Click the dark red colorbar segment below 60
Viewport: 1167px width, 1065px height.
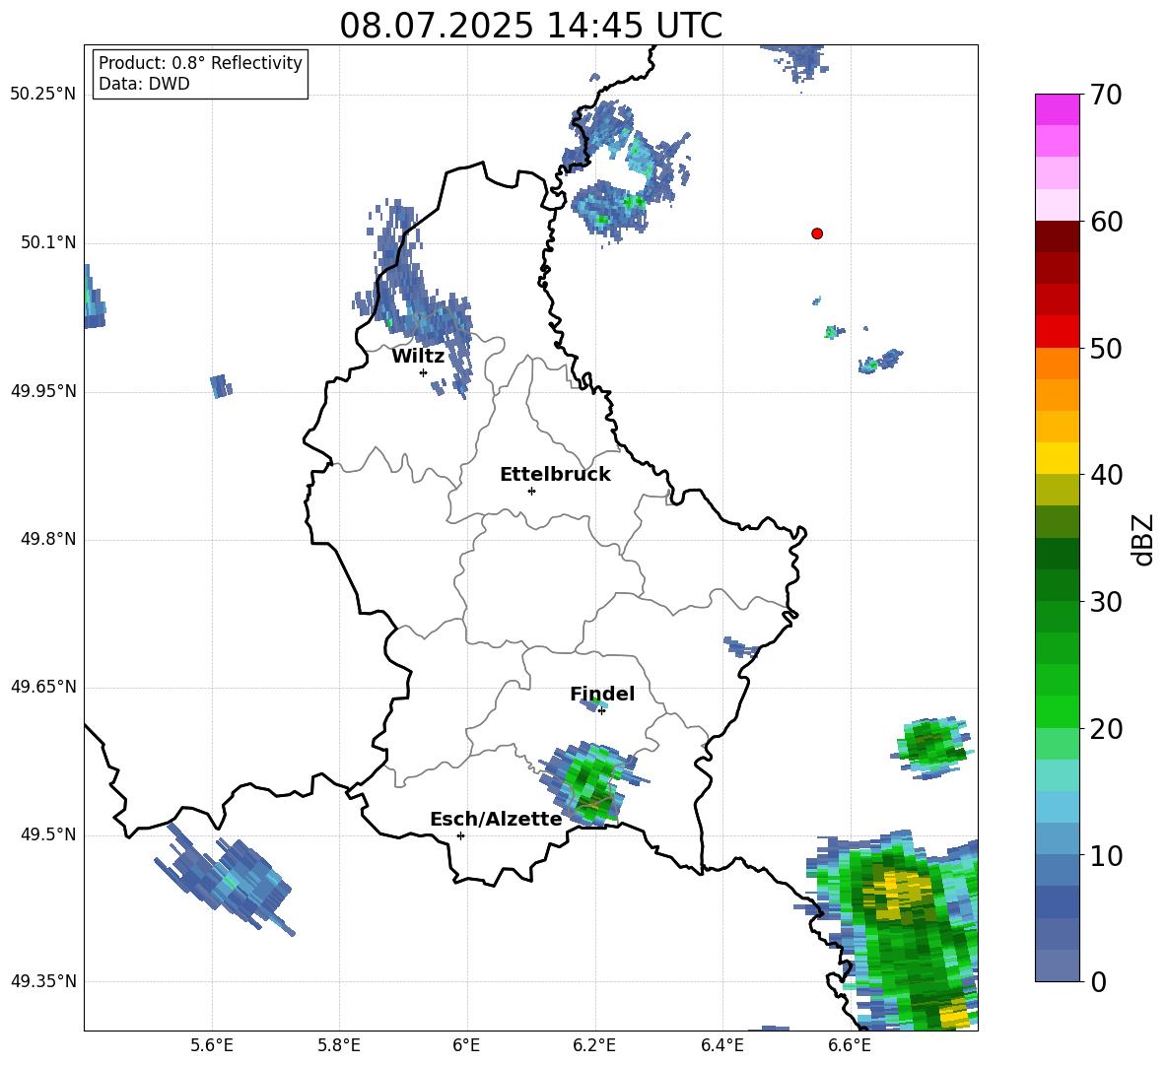(x=1058, y=236)
